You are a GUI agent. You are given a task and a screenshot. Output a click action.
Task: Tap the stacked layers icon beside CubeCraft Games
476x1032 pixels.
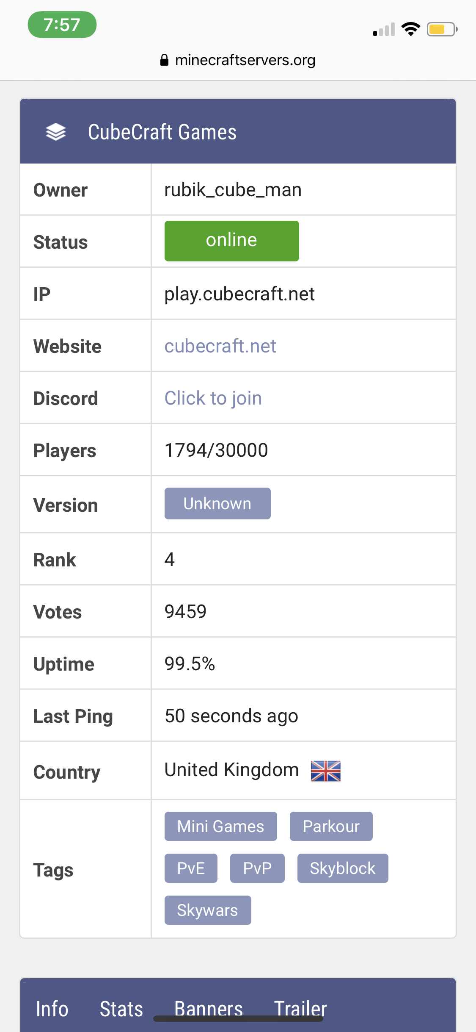tap(56, 132)
